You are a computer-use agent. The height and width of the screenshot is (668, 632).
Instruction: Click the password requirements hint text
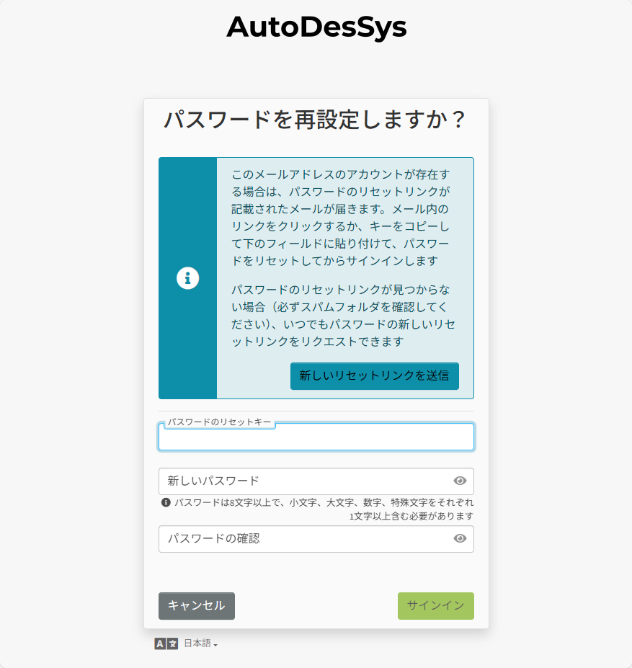324,509
